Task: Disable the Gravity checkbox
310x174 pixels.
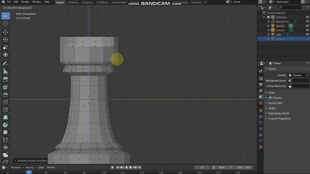Action: tap(270, 98)
